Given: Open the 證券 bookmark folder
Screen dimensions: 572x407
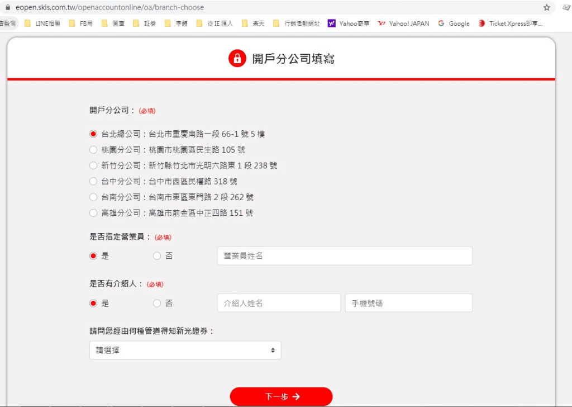Looking at the screenshot, I should [x=145, y=23].
